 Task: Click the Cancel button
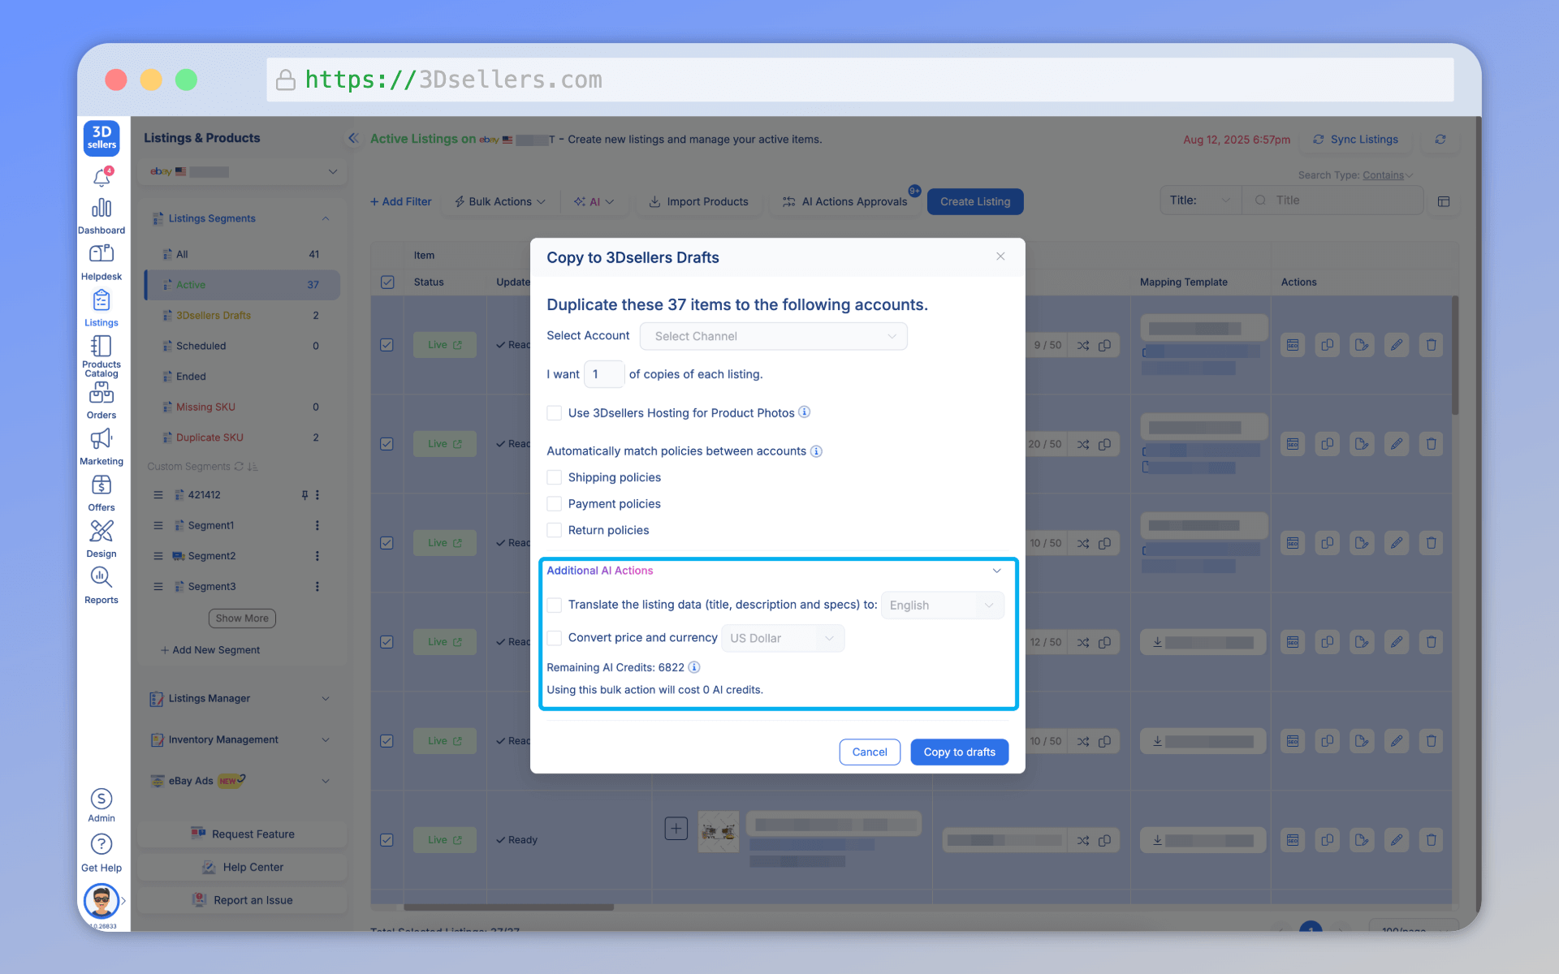869,752
